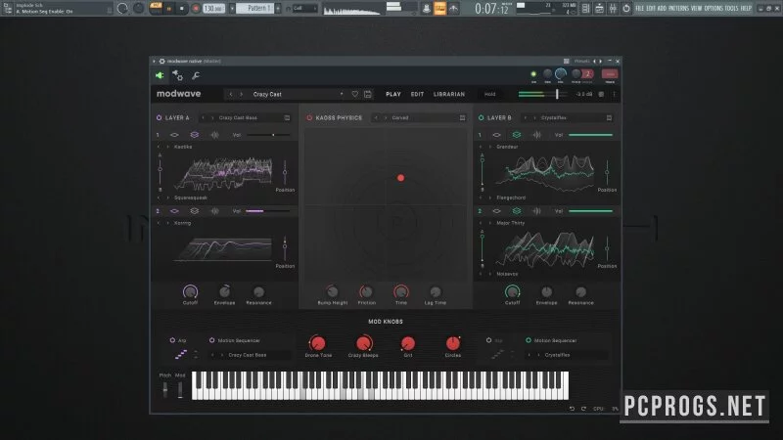Screen dimensions: 783x440
Task: Select Layer B oscillator 1 waveform sample icon
Action: pyautogui.click(x=536, y=135)
